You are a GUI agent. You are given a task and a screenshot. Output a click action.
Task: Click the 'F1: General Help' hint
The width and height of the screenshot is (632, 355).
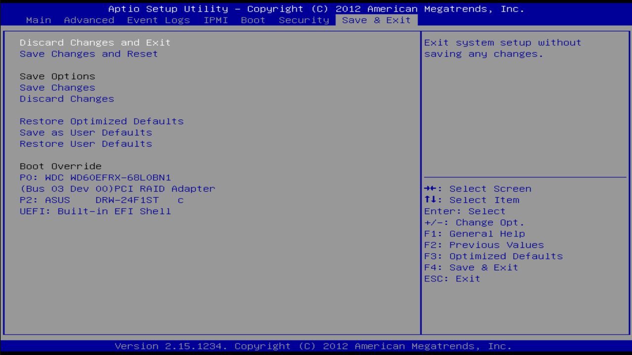[x=474, y=234]
